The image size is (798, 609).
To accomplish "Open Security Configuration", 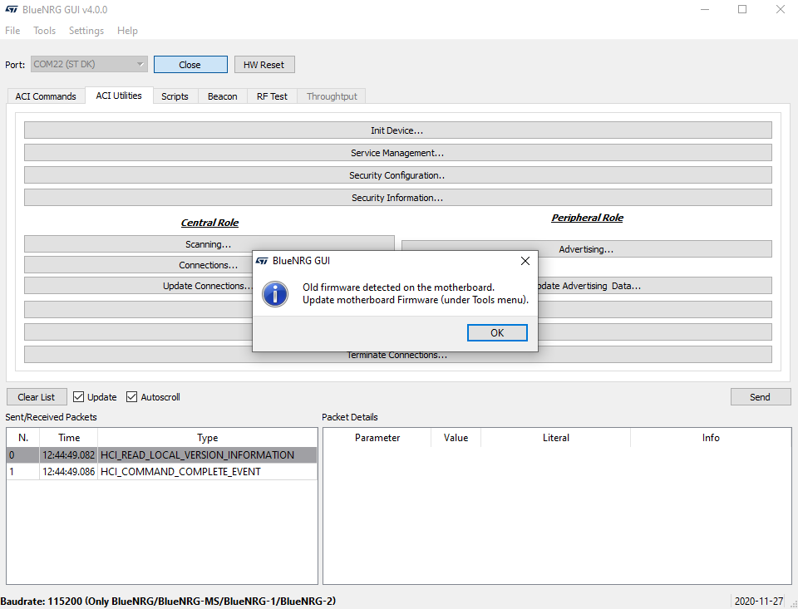I will (x=398, y=175).
